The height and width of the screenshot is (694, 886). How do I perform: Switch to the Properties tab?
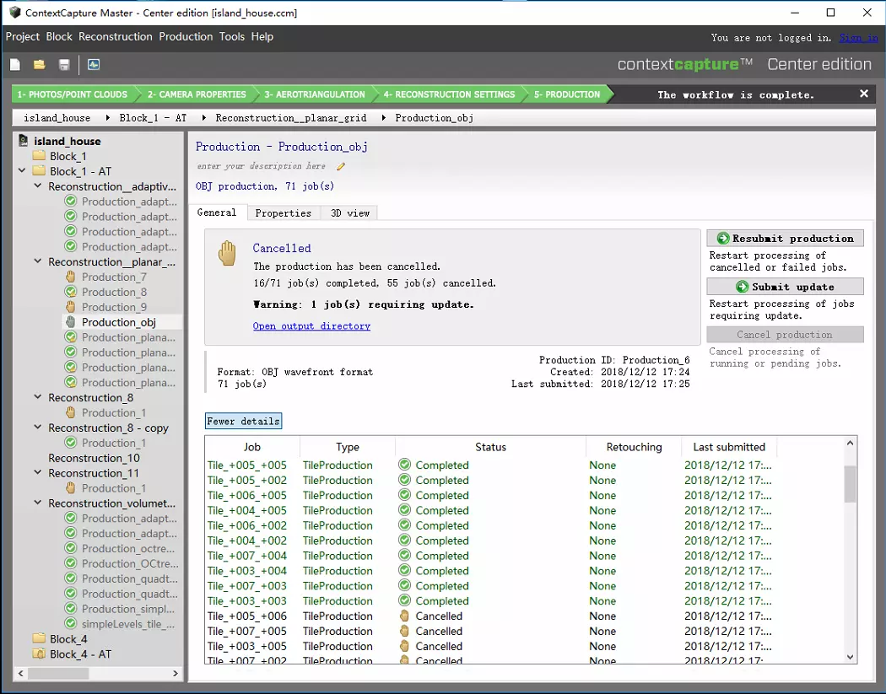(283, 213)
